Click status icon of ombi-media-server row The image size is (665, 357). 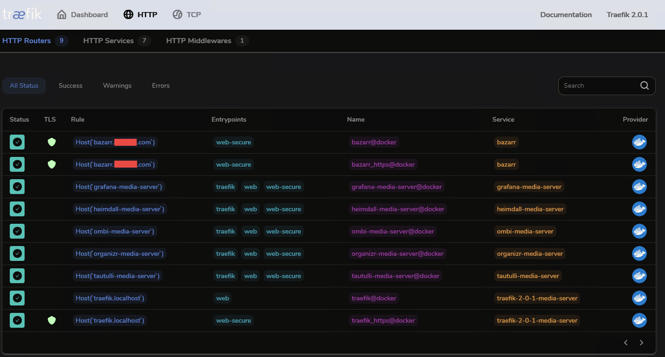(17, 231)
